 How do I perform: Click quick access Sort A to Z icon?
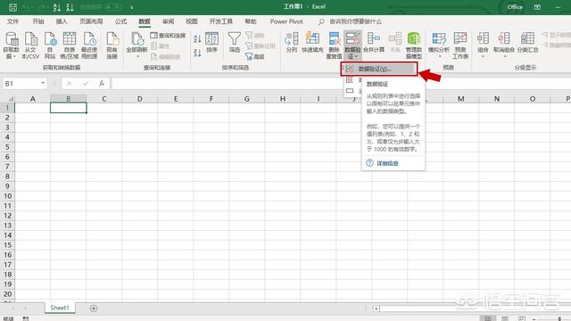pos(57,7)
